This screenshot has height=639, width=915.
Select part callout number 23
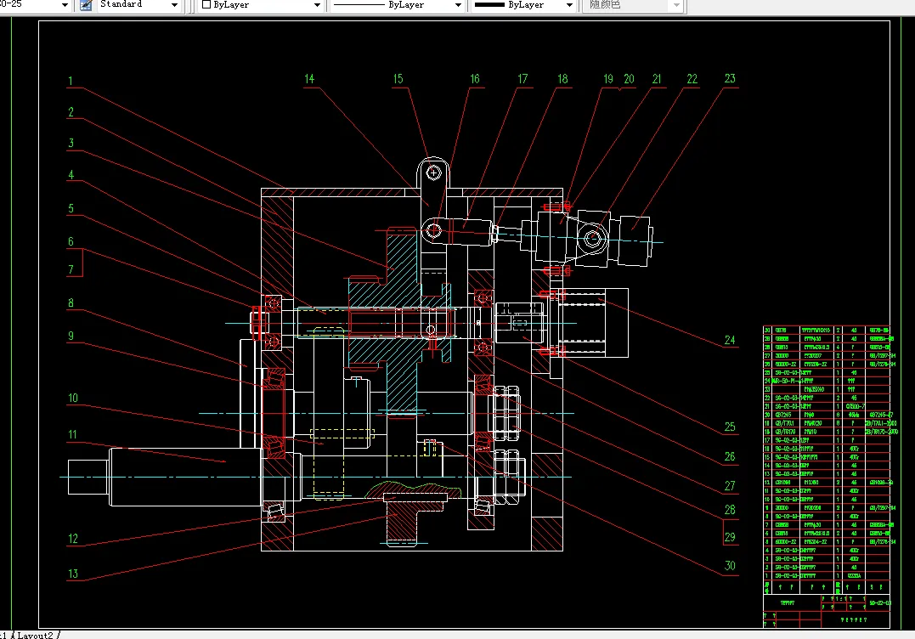pyautogui.click(x=730, y=79)
